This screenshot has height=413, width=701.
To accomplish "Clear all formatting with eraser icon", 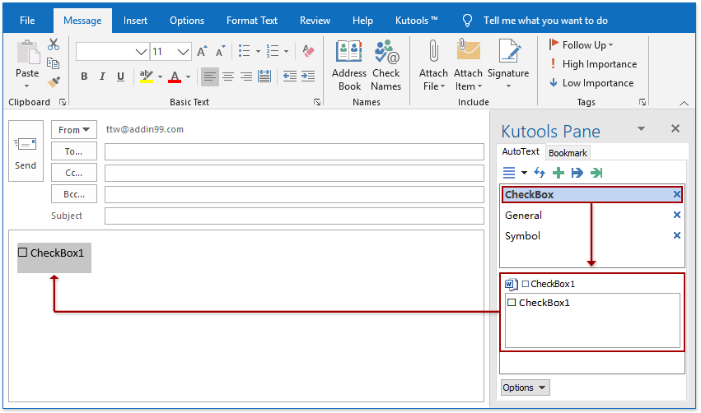I will (x=308, y=52).
